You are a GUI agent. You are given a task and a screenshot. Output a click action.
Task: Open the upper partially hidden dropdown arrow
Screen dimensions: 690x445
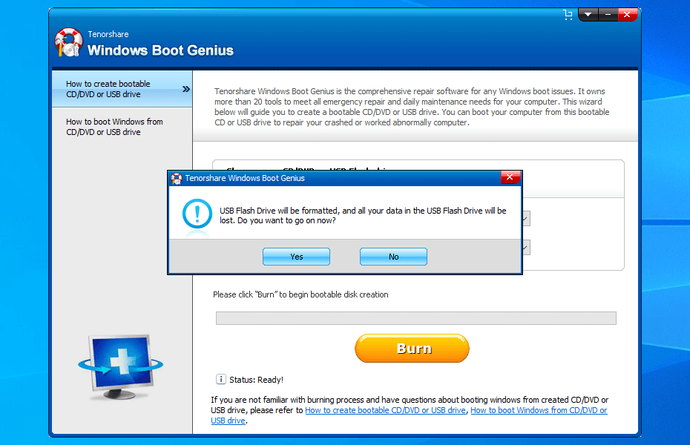click(x=525, y=218)
